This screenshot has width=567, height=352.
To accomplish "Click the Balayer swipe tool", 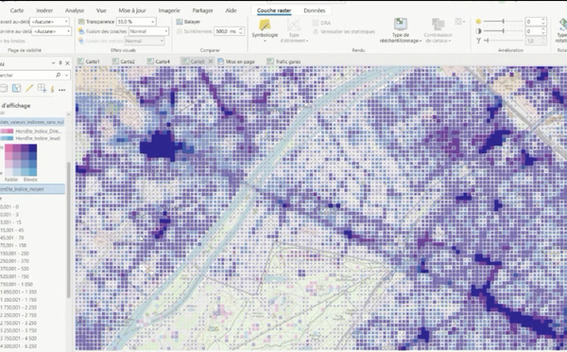I will click(x=188, y=22).
